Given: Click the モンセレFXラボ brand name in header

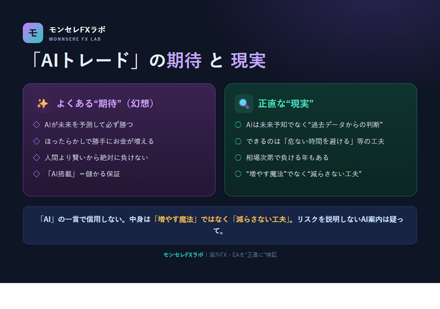Looking at the screenshot, I should pos(77,30).
